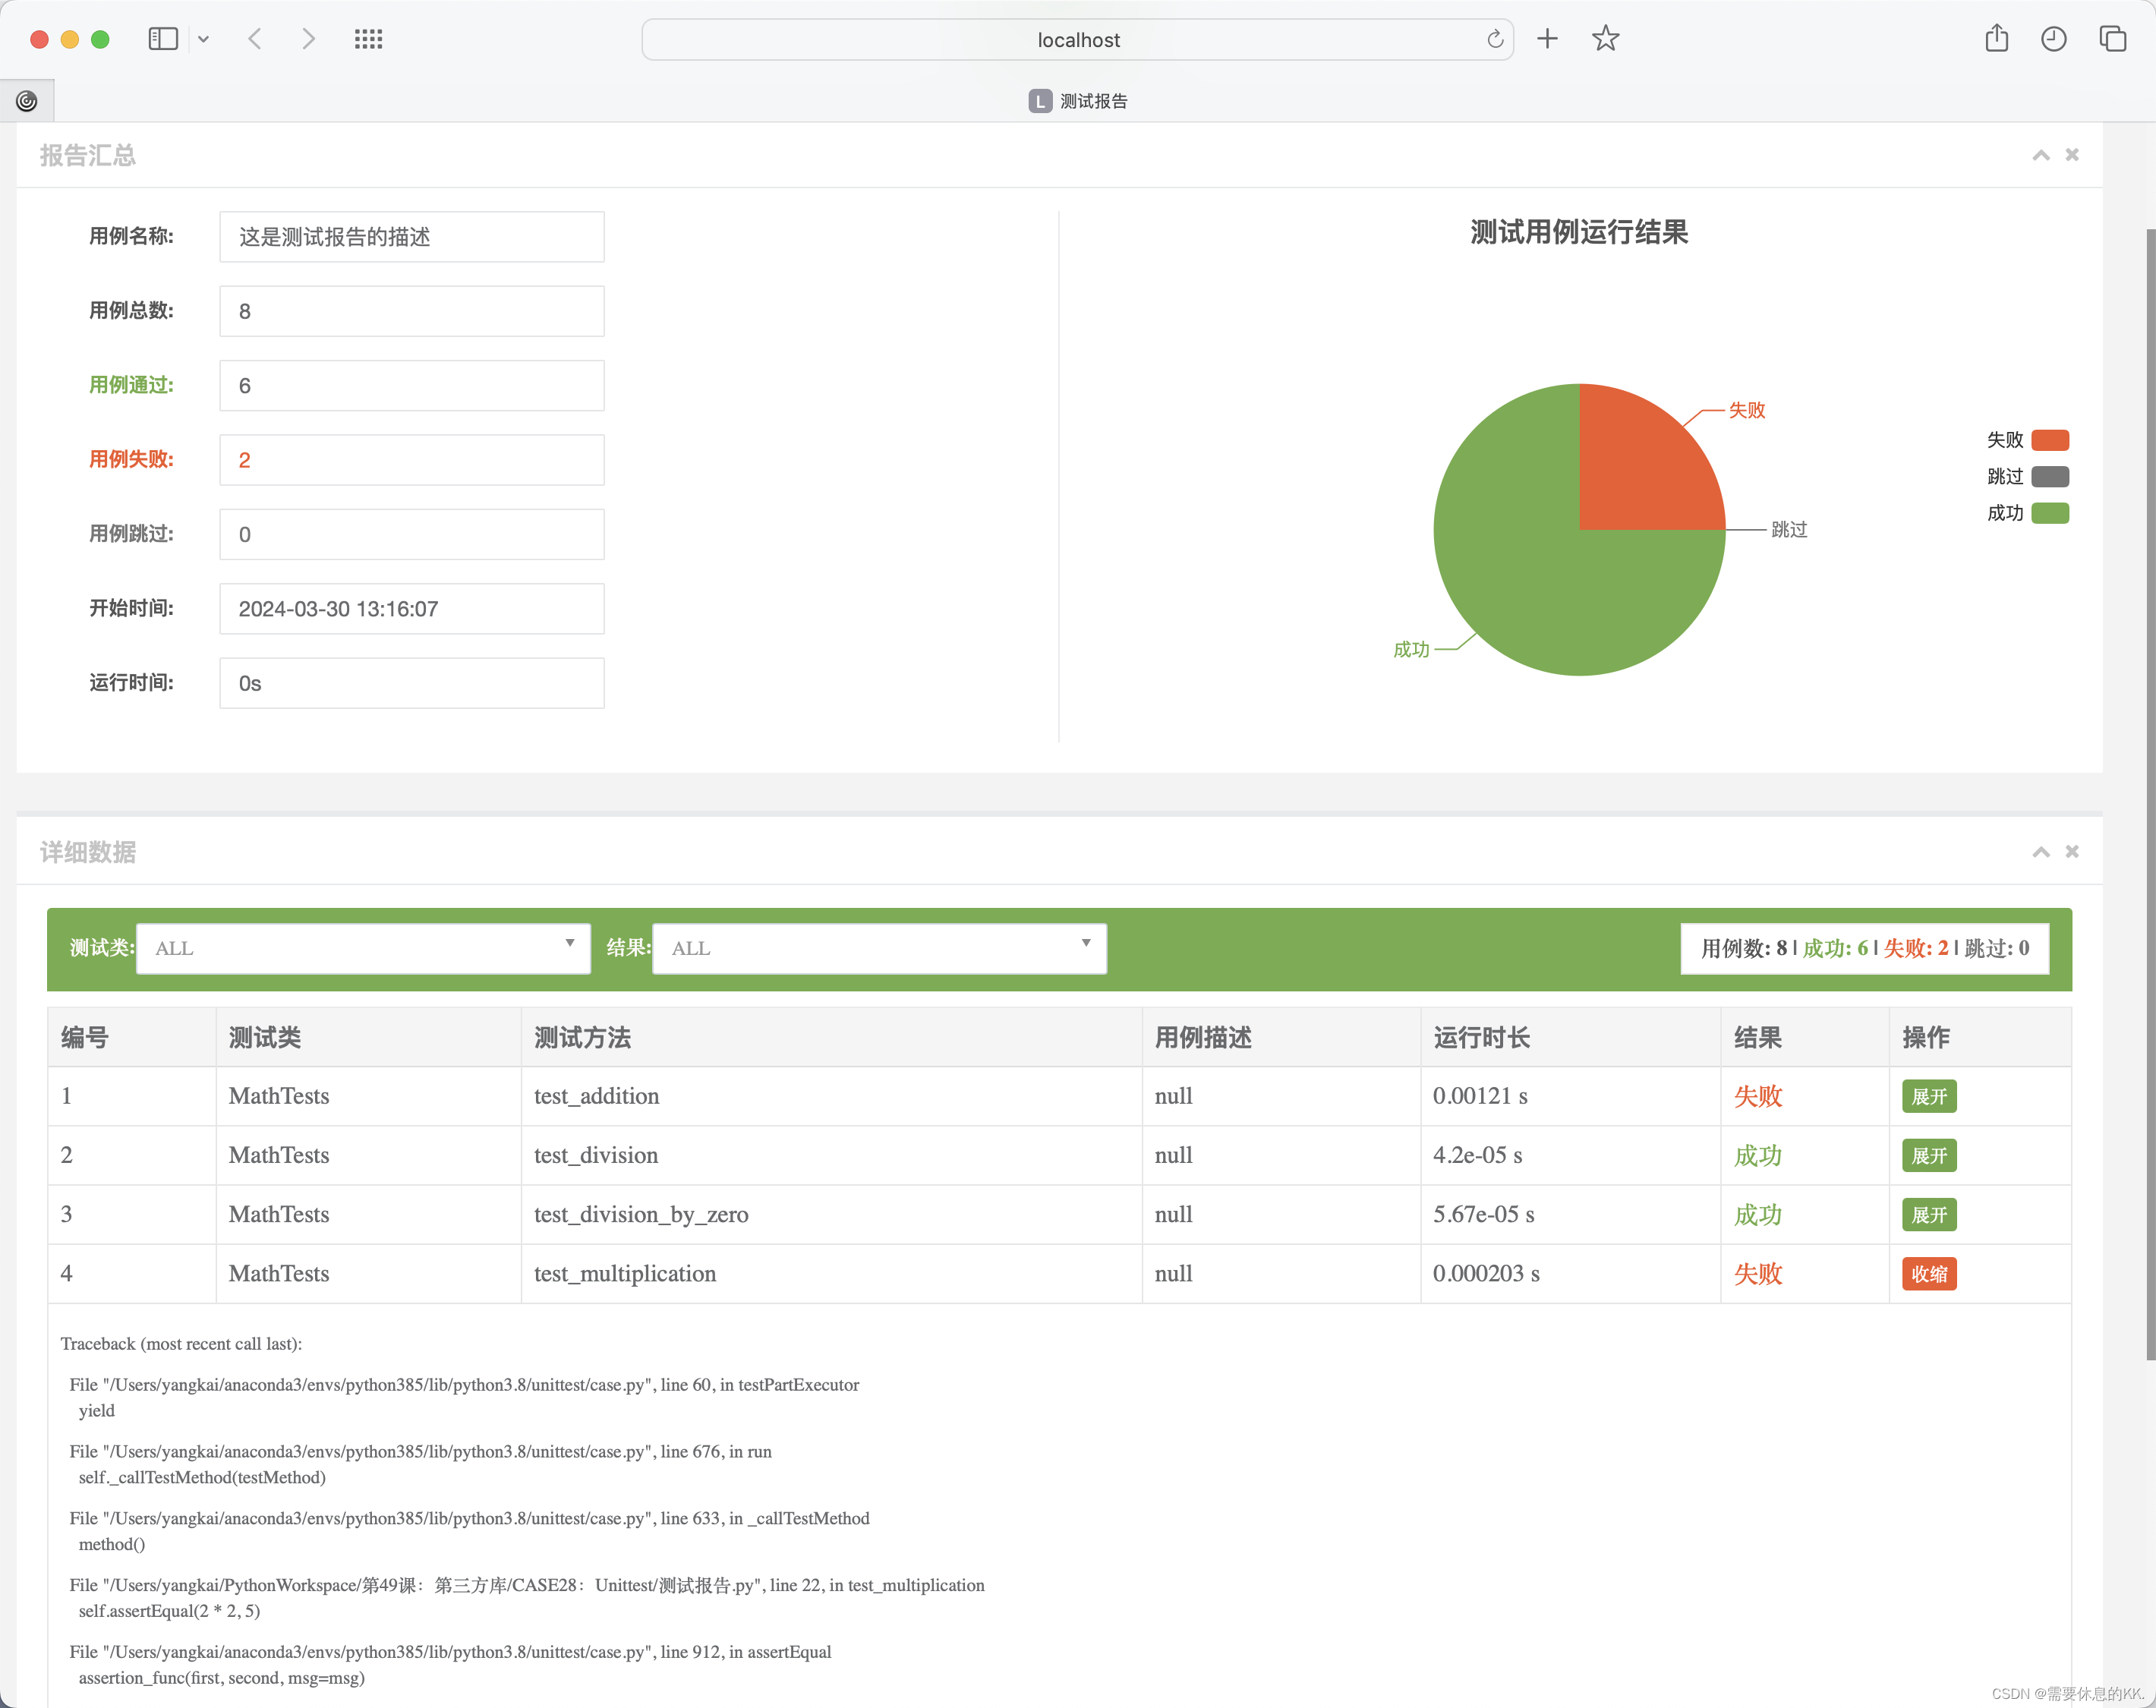
Task: Click the summary 用例数: 8 counter box
Action: [x=1865, y=949]
